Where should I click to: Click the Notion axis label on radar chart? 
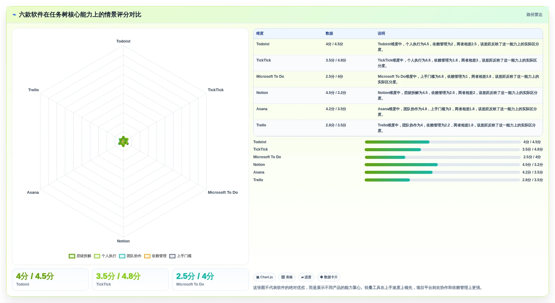pos(123,241)
